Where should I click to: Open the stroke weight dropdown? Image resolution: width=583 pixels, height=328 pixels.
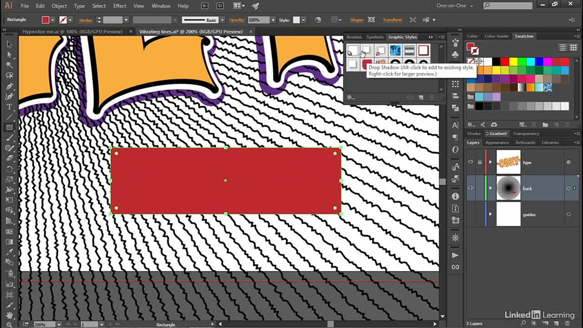tap(126, 20)
